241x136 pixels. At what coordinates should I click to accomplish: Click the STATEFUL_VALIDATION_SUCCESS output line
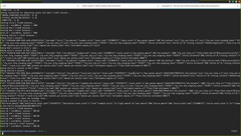pos(18,18)
